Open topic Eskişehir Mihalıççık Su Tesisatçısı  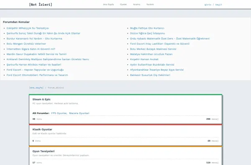click(x=28, y=28)
